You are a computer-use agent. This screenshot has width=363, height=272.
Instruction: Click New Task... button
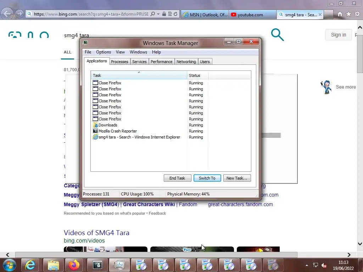click(237, 178)
